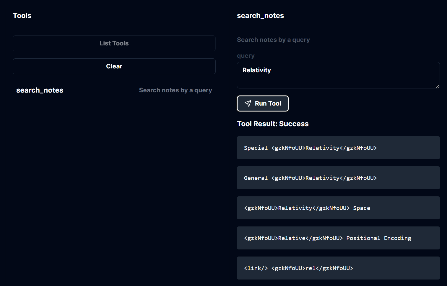447x286 pixels.
Task: Focus the query text field containing Relativity
Action: tap(338, 75)
